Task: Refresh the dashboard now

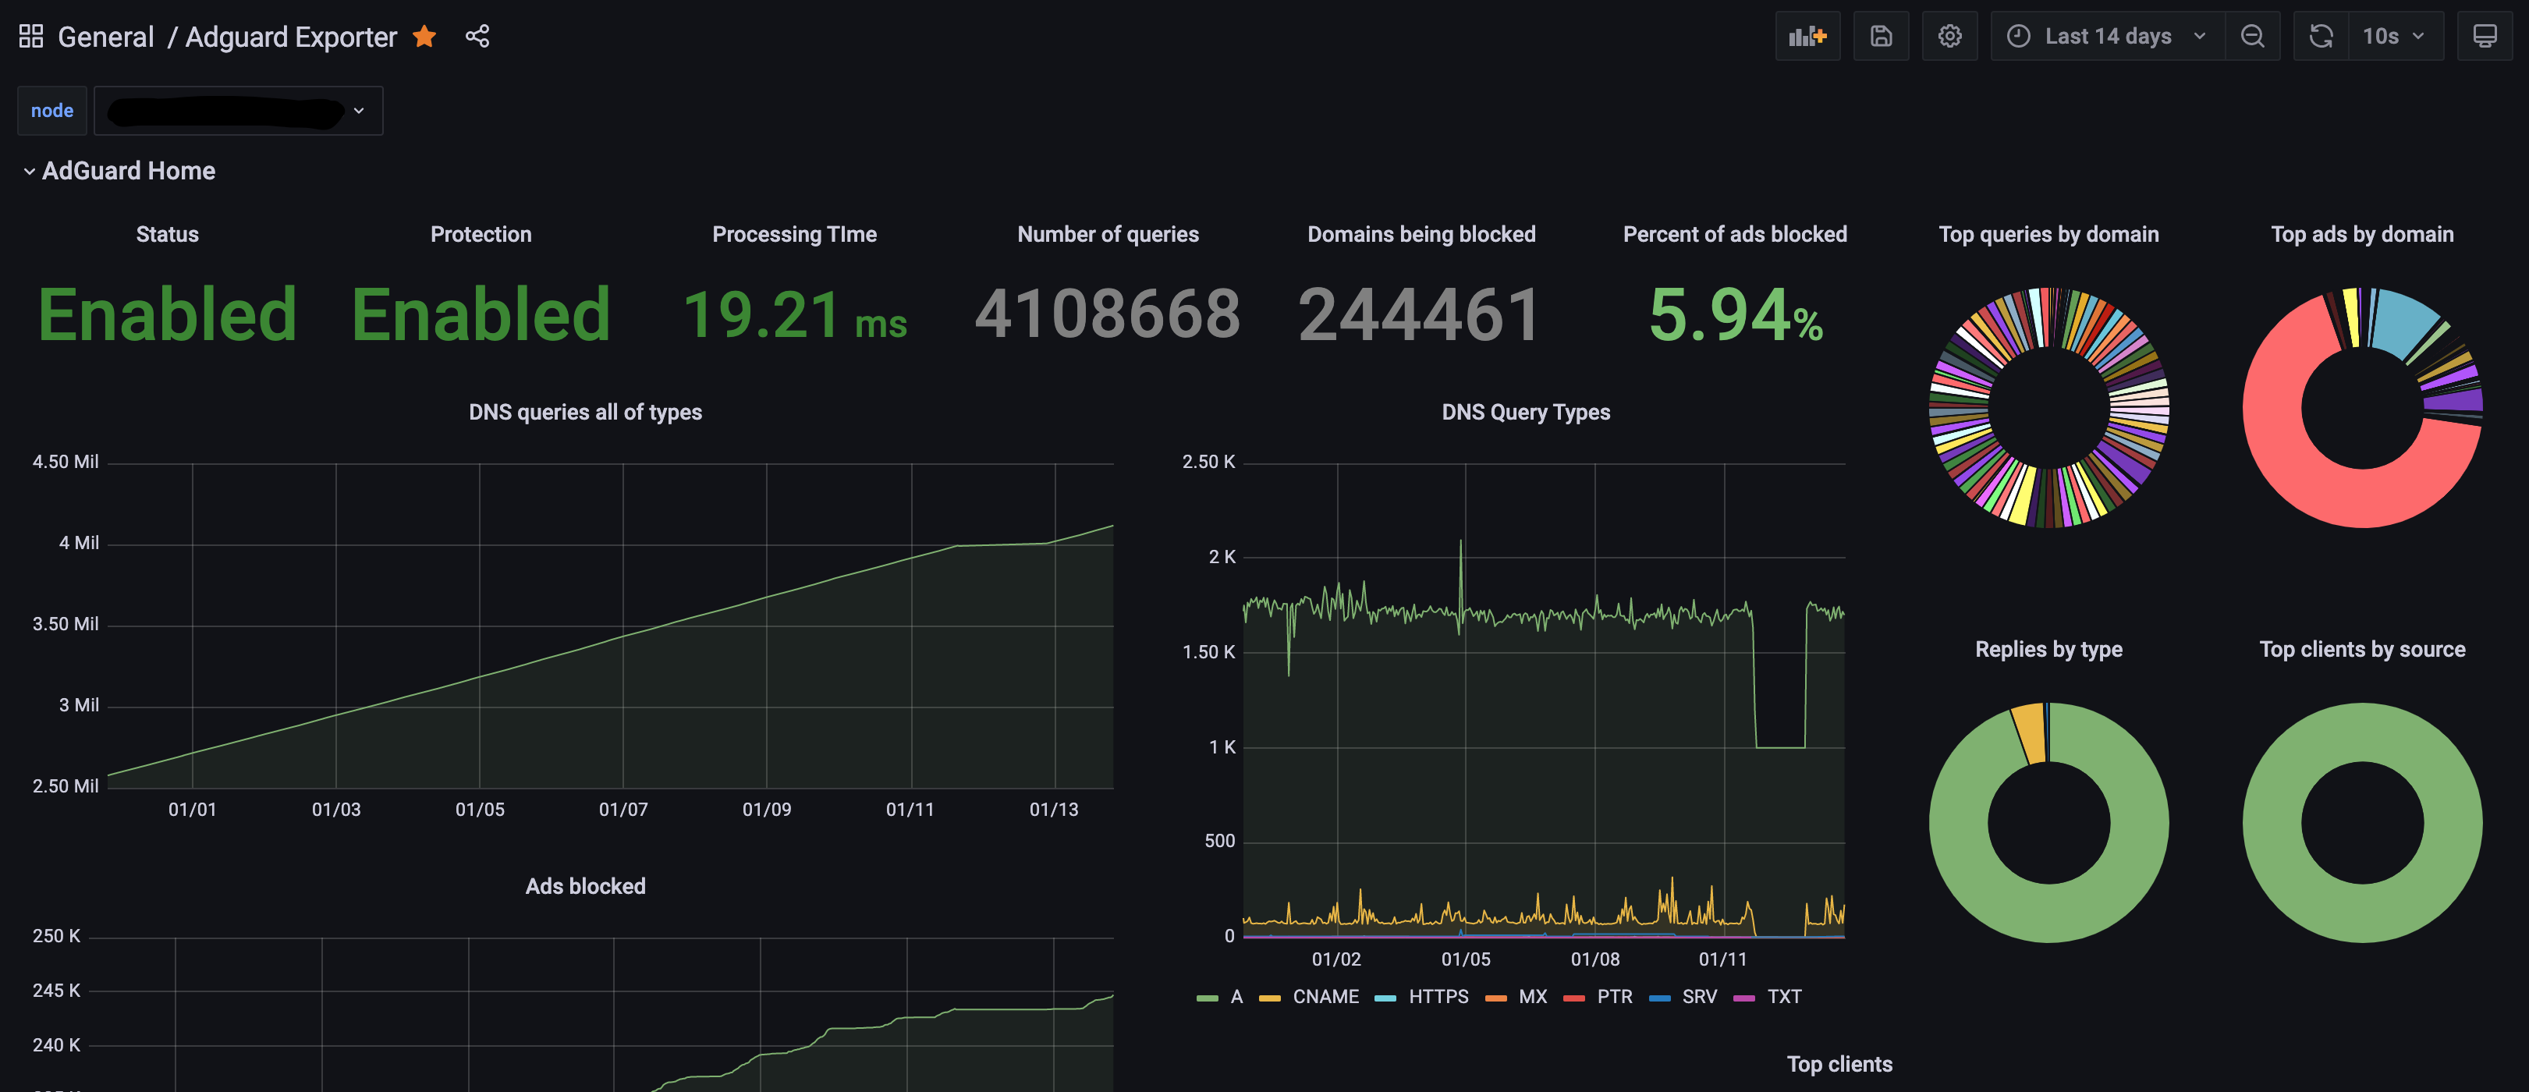Action: (x=2321, y=37)
